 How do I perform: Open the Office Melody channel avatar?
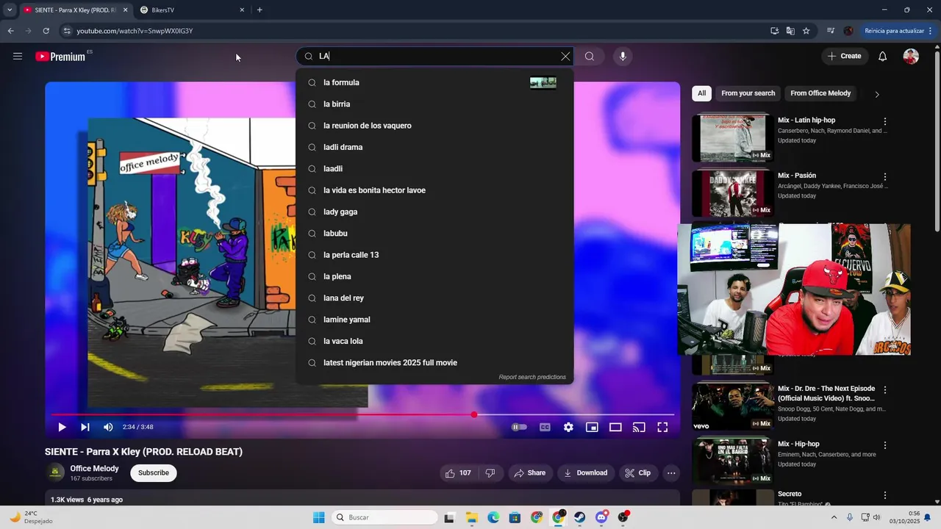(x=55, y=473)
